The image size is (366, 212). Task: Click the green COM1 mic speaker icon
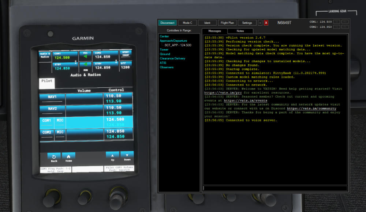click(85, 57)
